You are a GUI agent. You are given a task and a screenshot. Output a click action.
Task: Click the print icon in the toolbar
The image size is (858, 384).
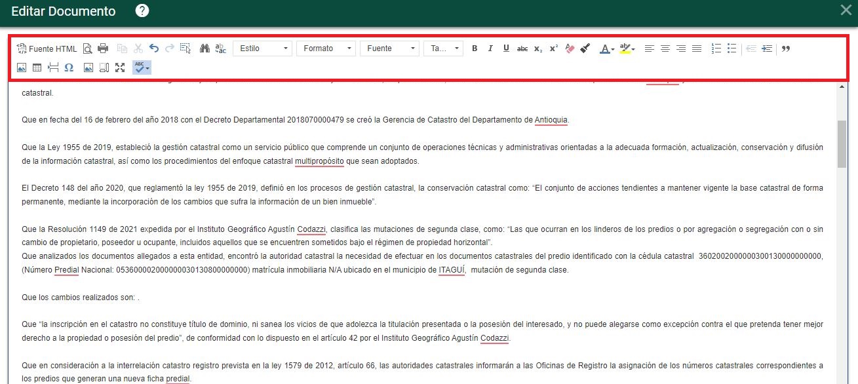click(103, 48)
